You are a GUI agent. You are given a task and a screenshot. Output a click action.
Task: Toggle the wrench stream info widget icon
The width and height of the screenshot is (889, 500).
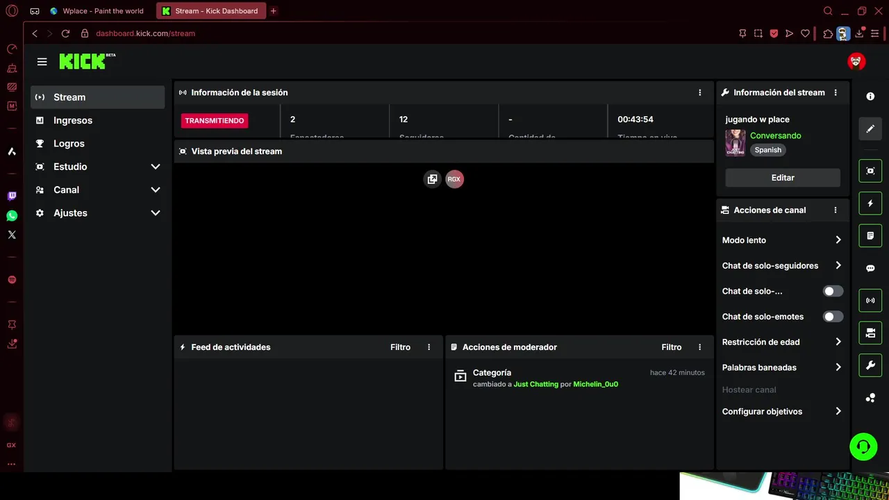click(870, 365)
